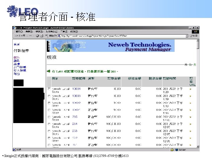Viewport: 212px width, 159px height.
Task: Click the vertical scrollbar thumb
Action: coord(198,45)
